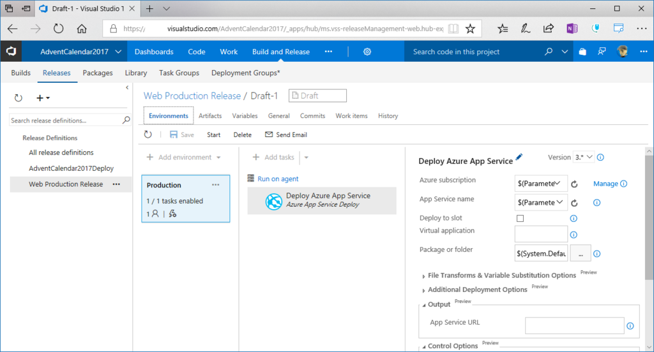Switch to the Artifacts tab
This screenshot has width=654, height=352.
pos(209,116)
